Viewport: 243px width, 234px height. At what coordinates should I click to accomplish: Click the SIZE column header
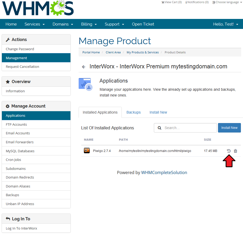coord(207,140)
